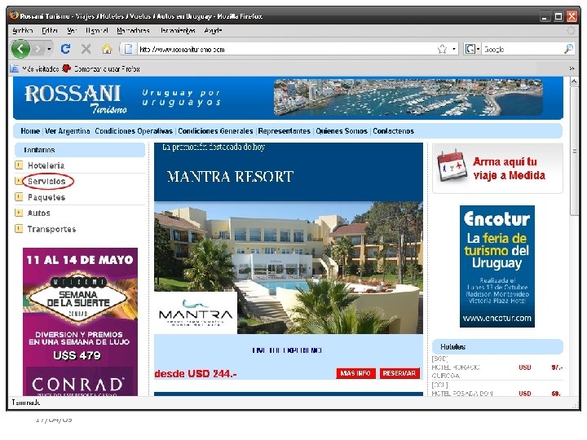Click the Hoteles section header
Viewport: 587px width, 440px height.
pos(497,347)
